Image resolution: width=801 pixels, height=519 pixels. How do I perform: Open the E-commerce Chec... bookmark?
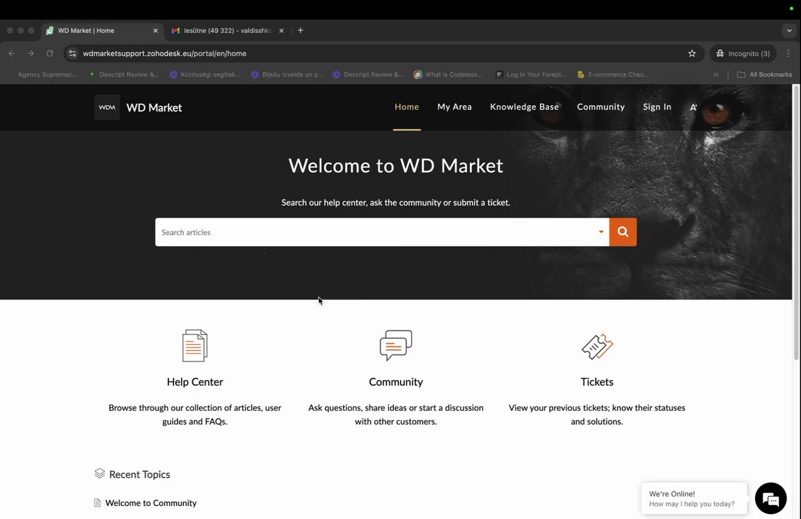613,74
